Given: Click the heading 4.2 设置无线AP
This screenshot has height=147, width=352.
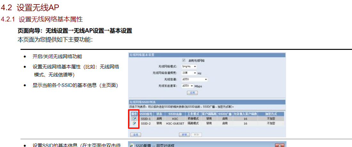Looking at the screenshot, I should click(30, 8).
